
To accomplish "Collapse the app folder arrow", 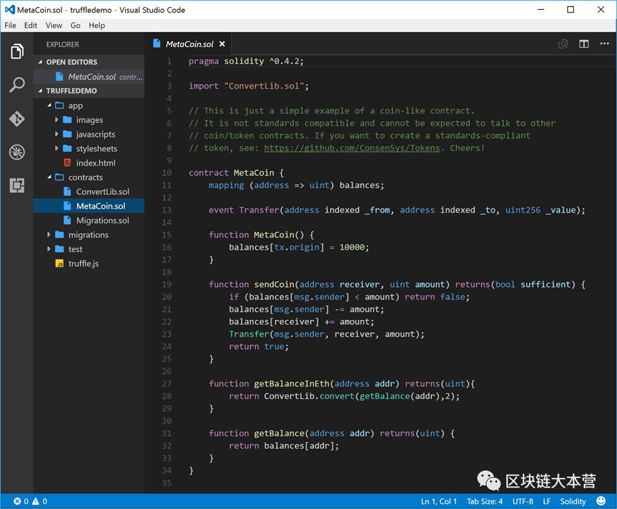I will [x=49, y=105].
